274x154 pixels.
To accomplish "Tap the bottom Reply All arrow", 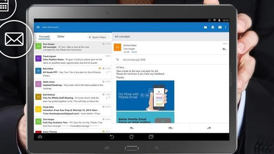I will [x=170, y=128].
